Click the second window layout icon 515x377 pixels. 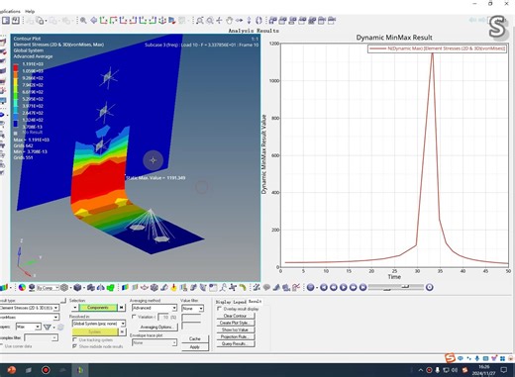(16, 21)
